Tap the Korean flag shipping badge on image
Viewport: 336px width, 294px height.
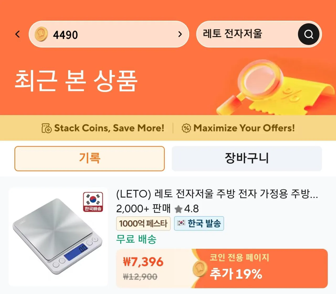[93, 202]
